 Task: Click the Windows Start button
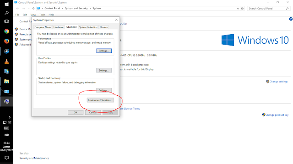click(x=6, y=4)
